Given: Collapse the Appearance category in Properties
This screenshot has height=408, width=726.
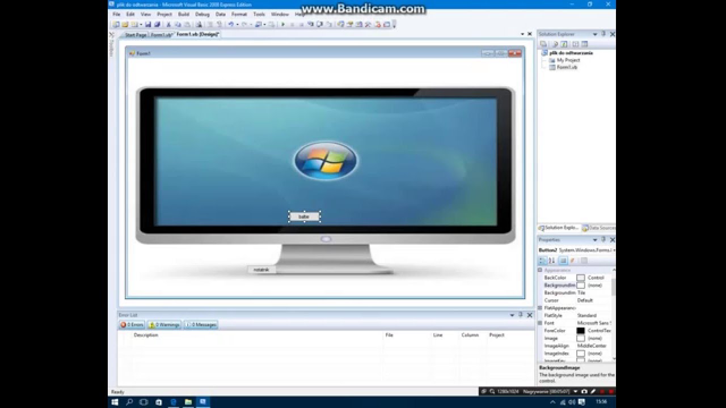Looking at the screenshot, I should click(540, 270).
